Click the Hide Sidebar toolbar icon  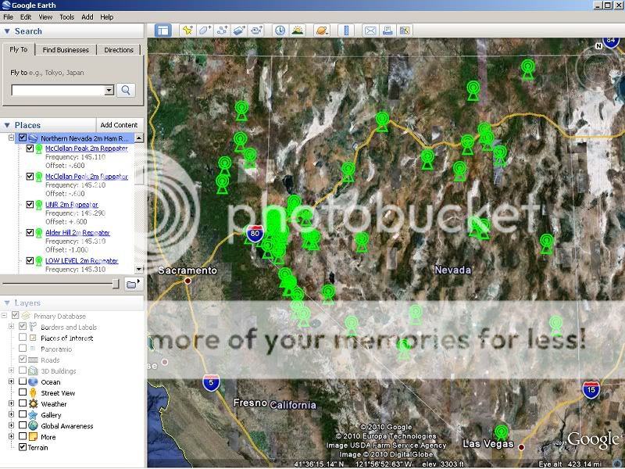pyautogui.click(x=163, y=30)
